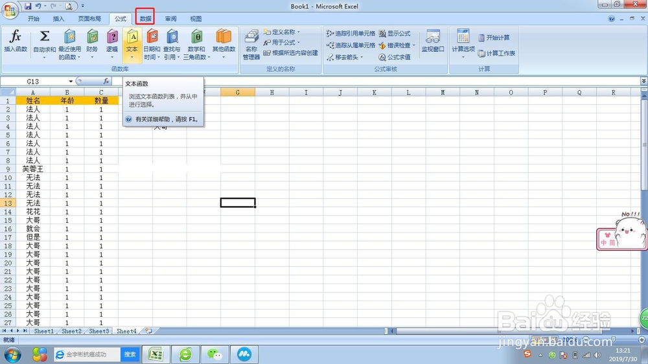Open the Logical functions icon
Screen dimensions: 648x364
(x=112, y=43)
